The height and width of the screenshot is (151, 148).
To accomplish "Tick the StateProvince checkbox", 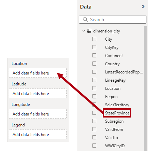I will pos(94,113).
